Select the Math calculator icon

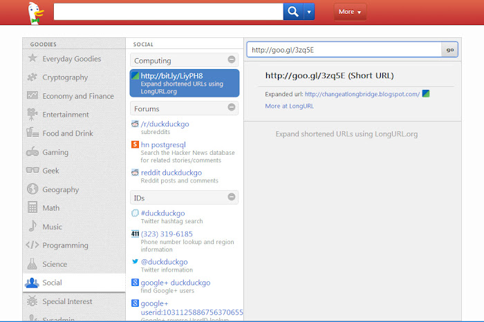pyautogui.click(x=32, y=207)
